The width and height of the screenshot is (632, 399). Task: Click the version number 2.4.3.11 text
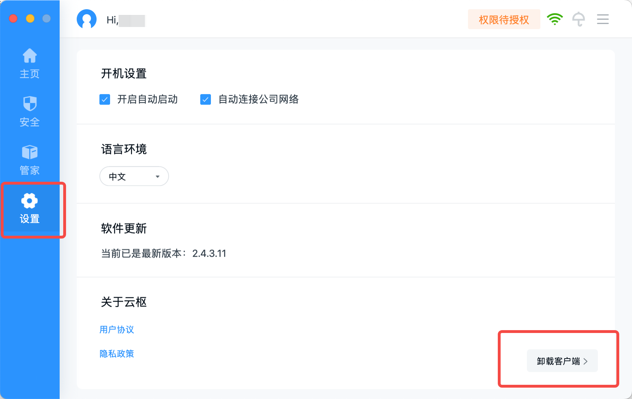pos(209,253)
